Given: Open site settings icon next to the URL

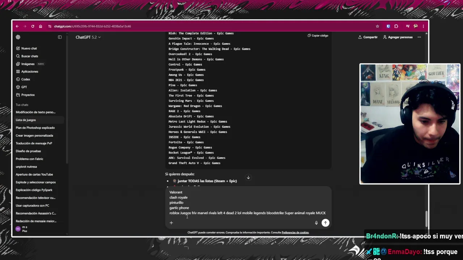Looking at the screenshot, I should tap(50, 26).
